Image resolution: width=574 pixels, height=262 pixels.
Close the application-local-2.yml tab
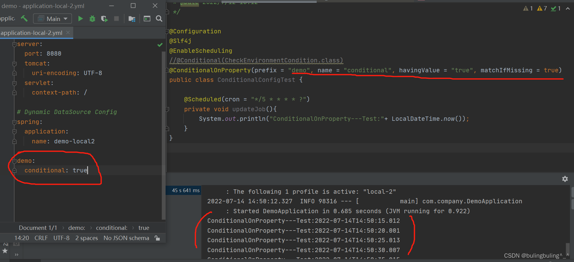(x=68, y=32)
